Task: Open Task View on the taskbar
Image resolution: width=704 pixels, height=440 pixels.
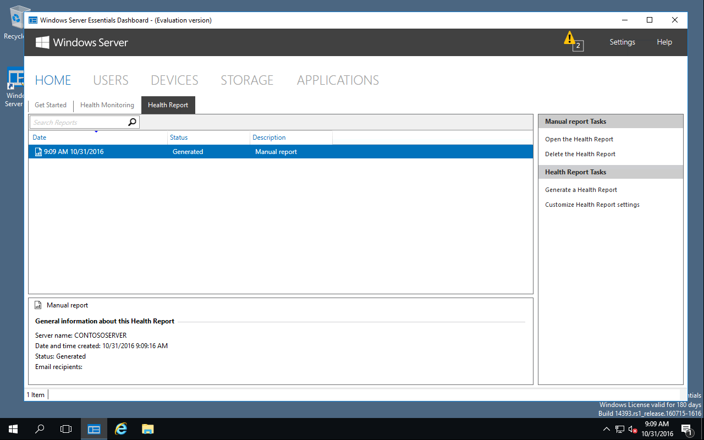Action: pos(66,429)
